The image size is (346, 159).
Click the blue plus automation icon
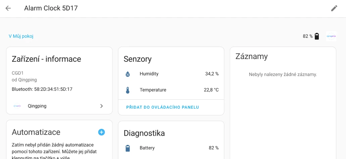(101, 132)
